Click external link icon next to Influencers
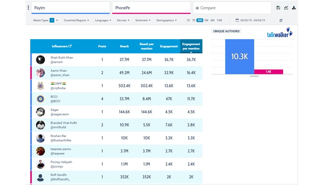The image size is (328, 185). click(70, 46)
